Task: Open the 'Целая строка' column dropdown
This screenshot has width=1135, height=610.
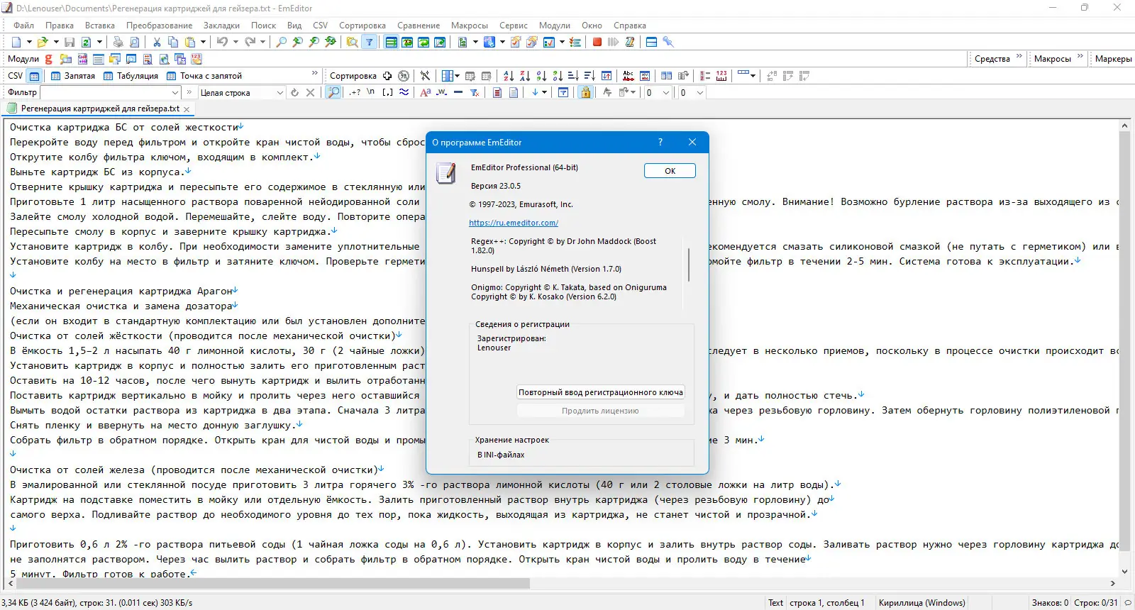Action: [279, 93]
